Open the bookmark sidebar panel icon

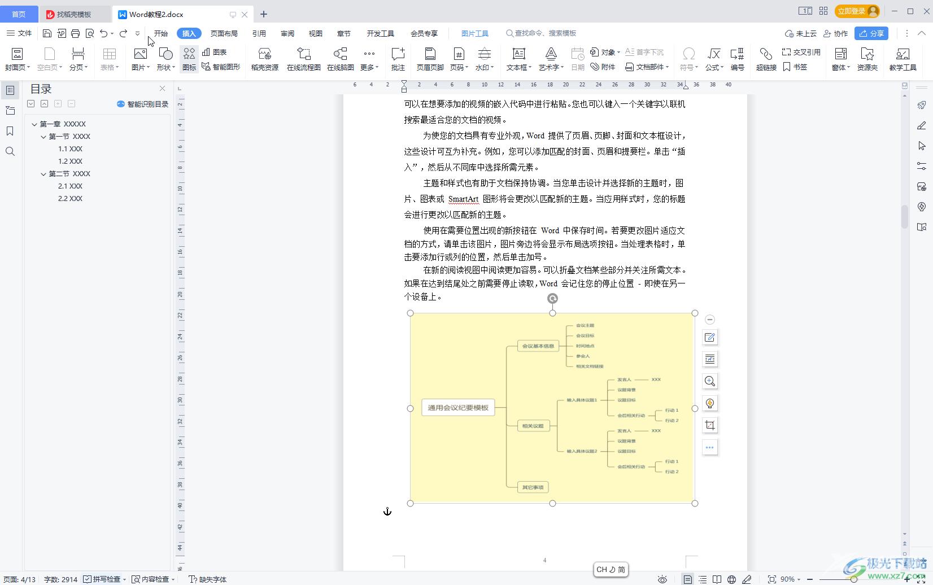[10, 131]
